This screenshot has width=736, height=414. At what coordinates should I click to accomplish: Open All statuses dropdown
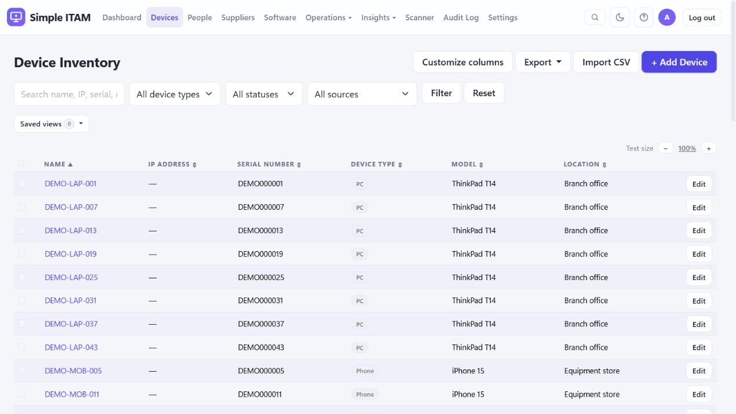coord(264,94)
